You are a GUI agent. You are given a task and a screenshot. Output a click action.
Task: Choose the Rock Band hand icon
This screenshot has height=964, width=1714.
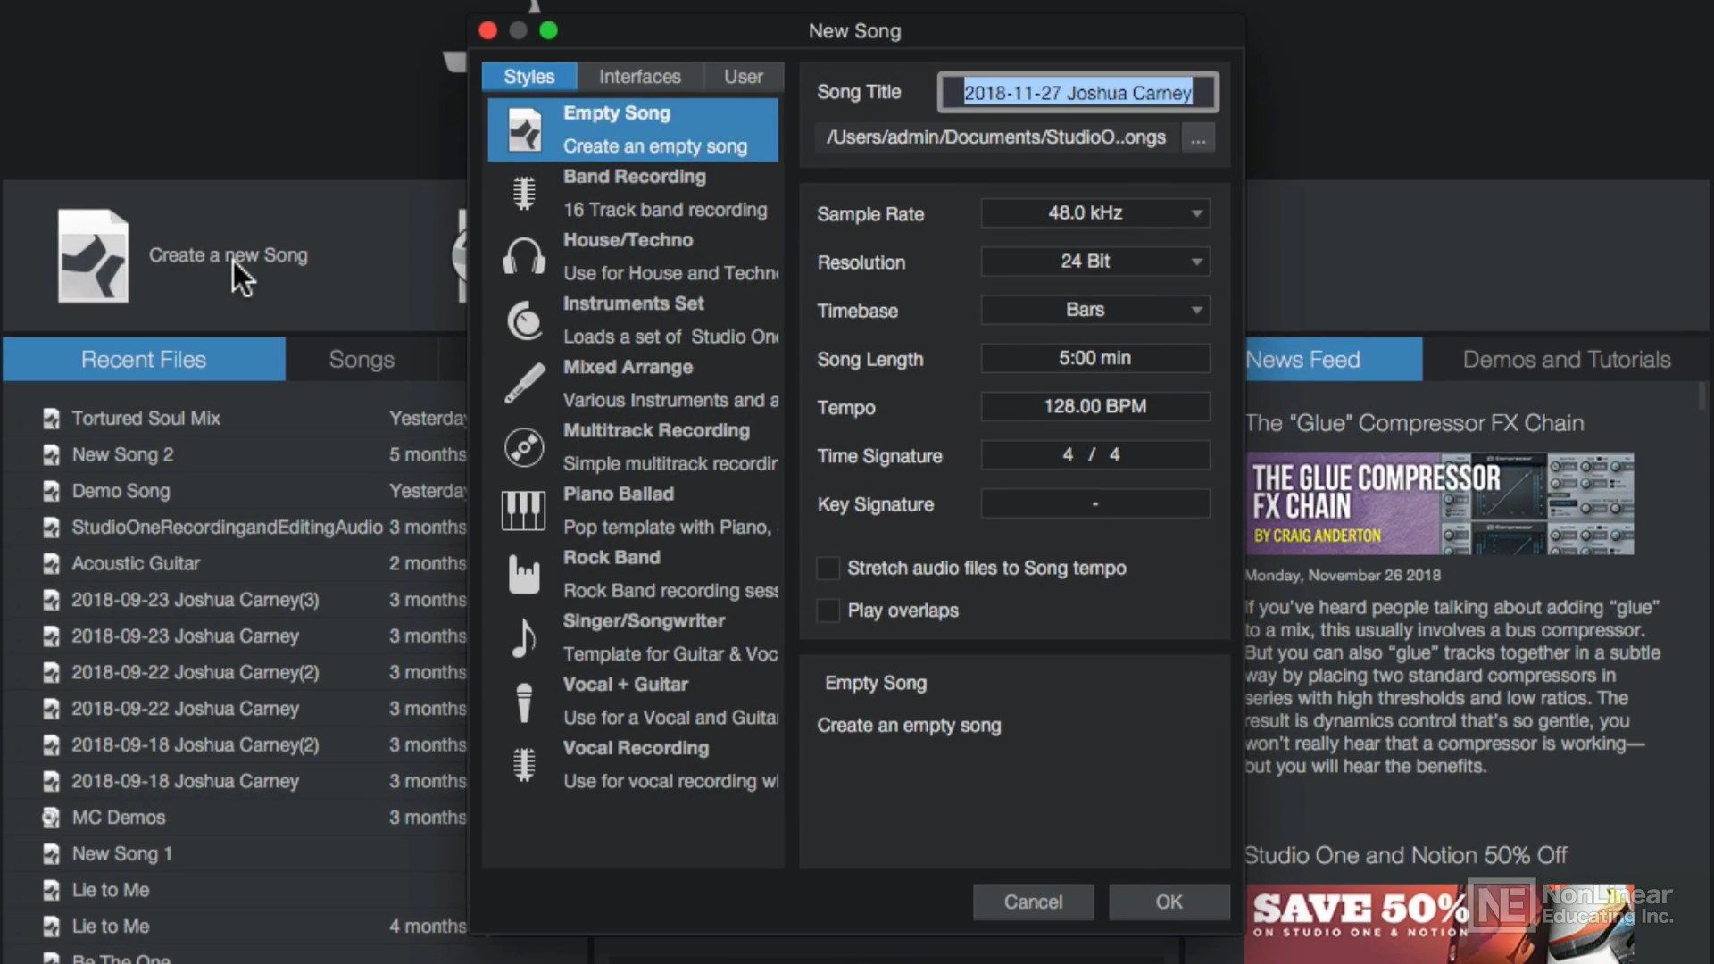click(524, 574)
